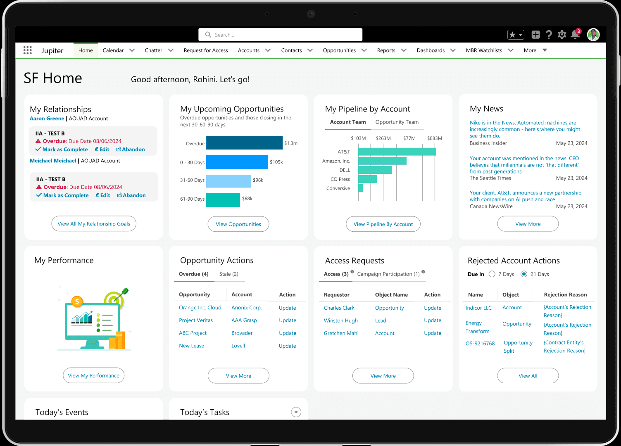Open the Orange Inc. Cloud opportunity
The height and width of the screenshot is (446, 621).
pos(200,308)
